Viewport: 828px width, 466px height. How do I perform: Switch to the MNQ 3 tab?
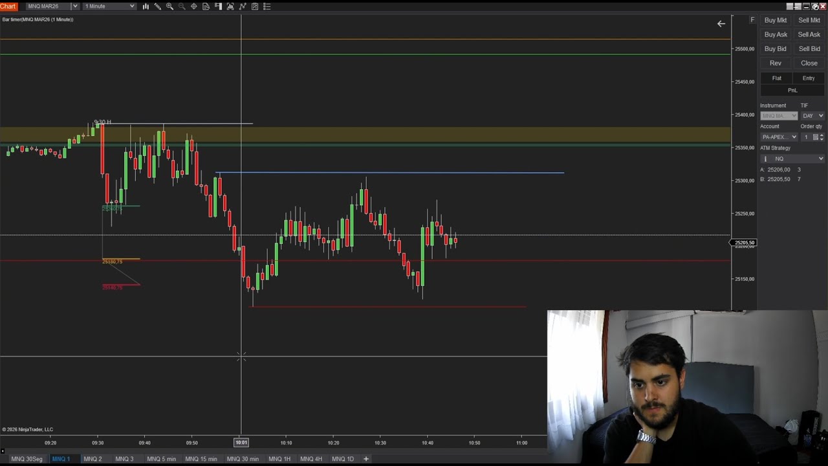pyautogui.click(x=124, y=459)
